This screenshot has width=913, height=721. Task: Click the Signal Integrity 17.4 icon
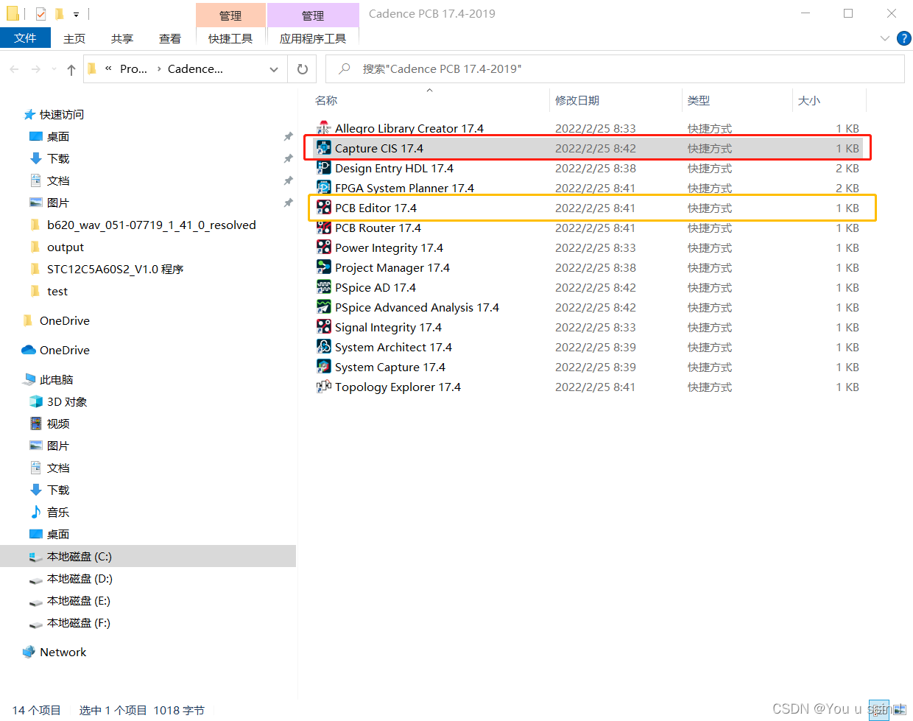[323, 327]
